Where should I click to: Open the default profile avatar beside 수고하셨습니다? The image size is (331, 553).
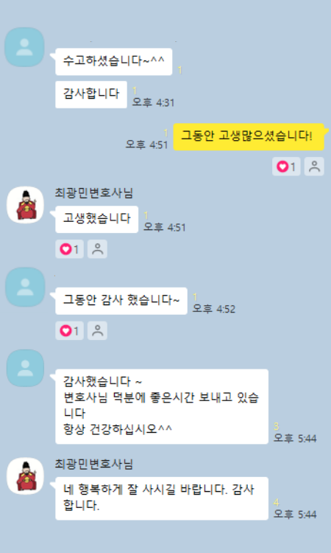click(x=24, y=47)
